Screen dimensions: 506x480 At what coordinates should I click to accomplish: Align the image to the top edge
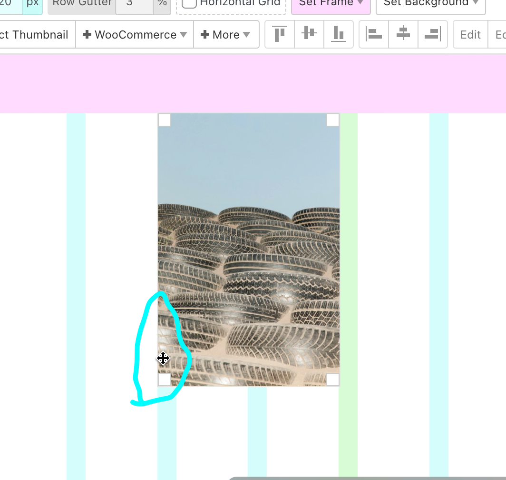[x=279, y=34]
